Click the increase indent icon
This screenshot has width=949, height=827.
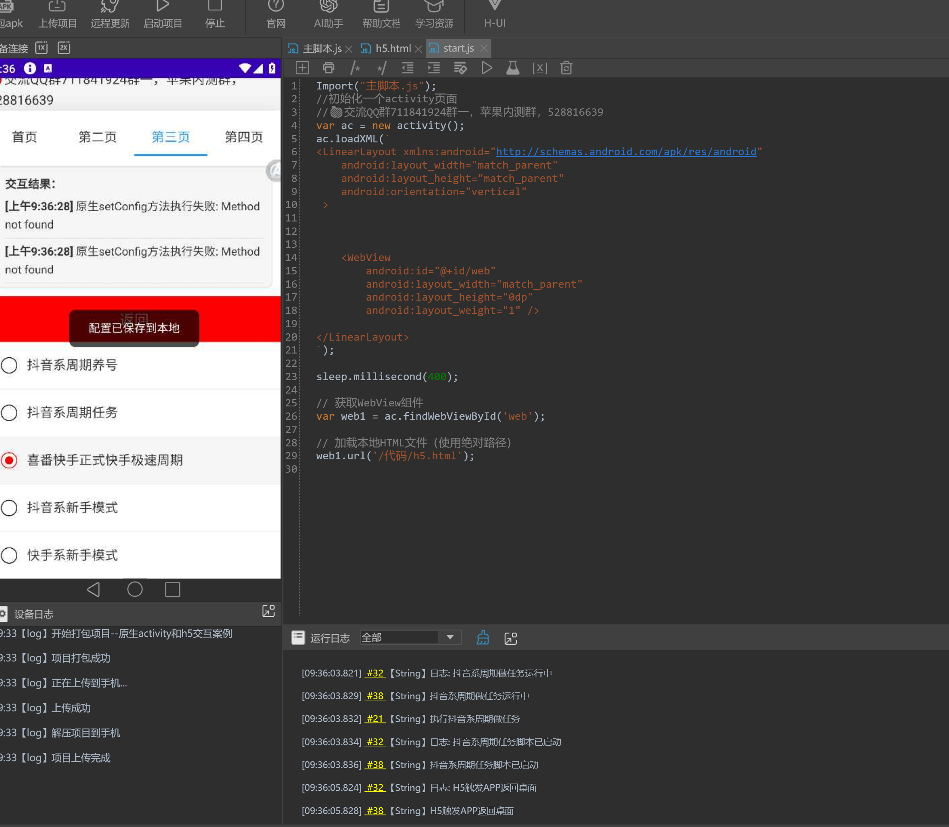coord(434,68)
